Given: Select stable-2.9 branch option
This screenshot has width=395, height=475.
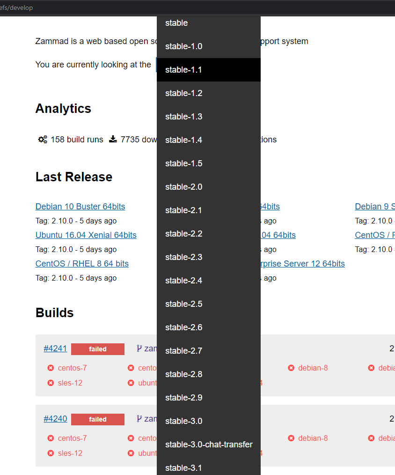Looking at the screenshot, I should [x=209, y=398].
